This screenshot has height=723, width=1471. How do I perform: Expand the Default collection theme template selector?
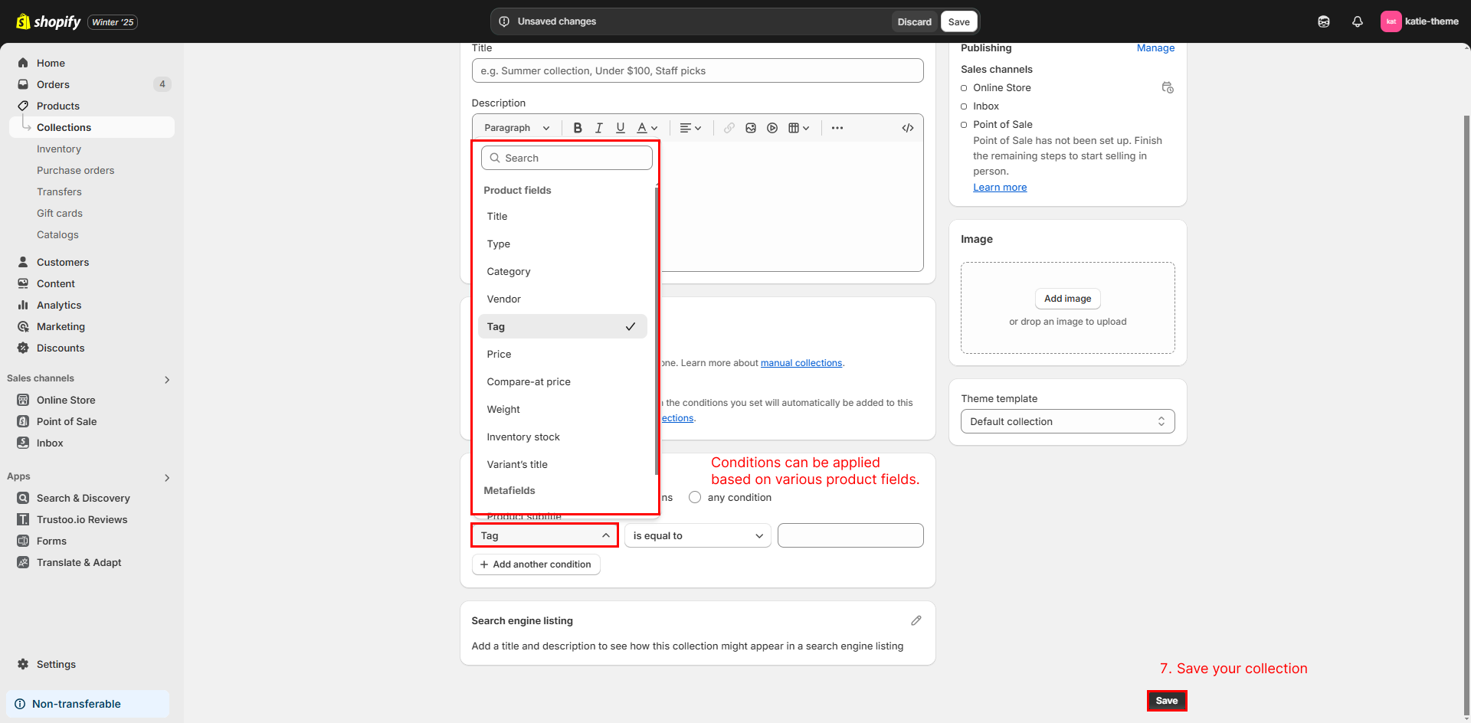1067,421
